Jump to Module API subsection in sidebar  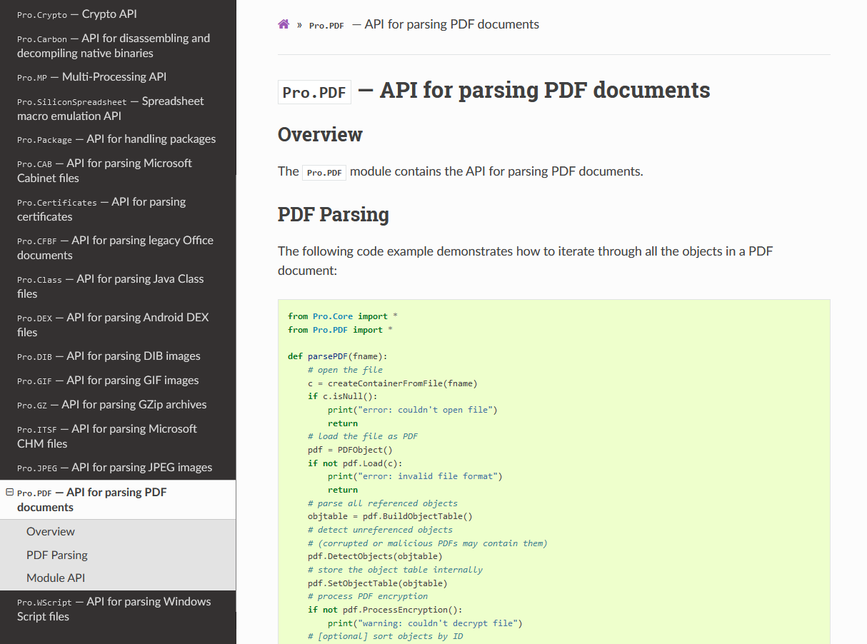click(118, 578)
